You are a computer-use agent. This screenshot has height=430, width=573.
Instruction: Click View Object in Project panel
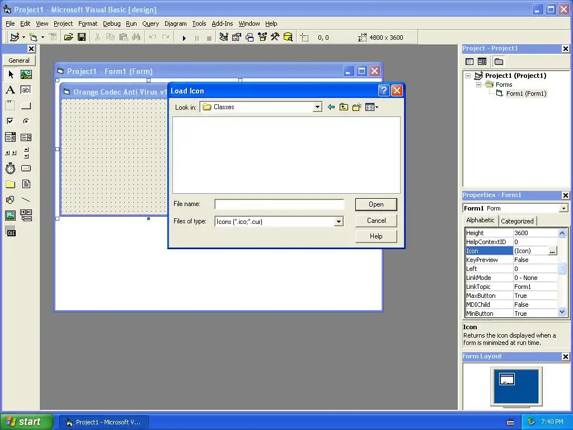tap(482, 62)
